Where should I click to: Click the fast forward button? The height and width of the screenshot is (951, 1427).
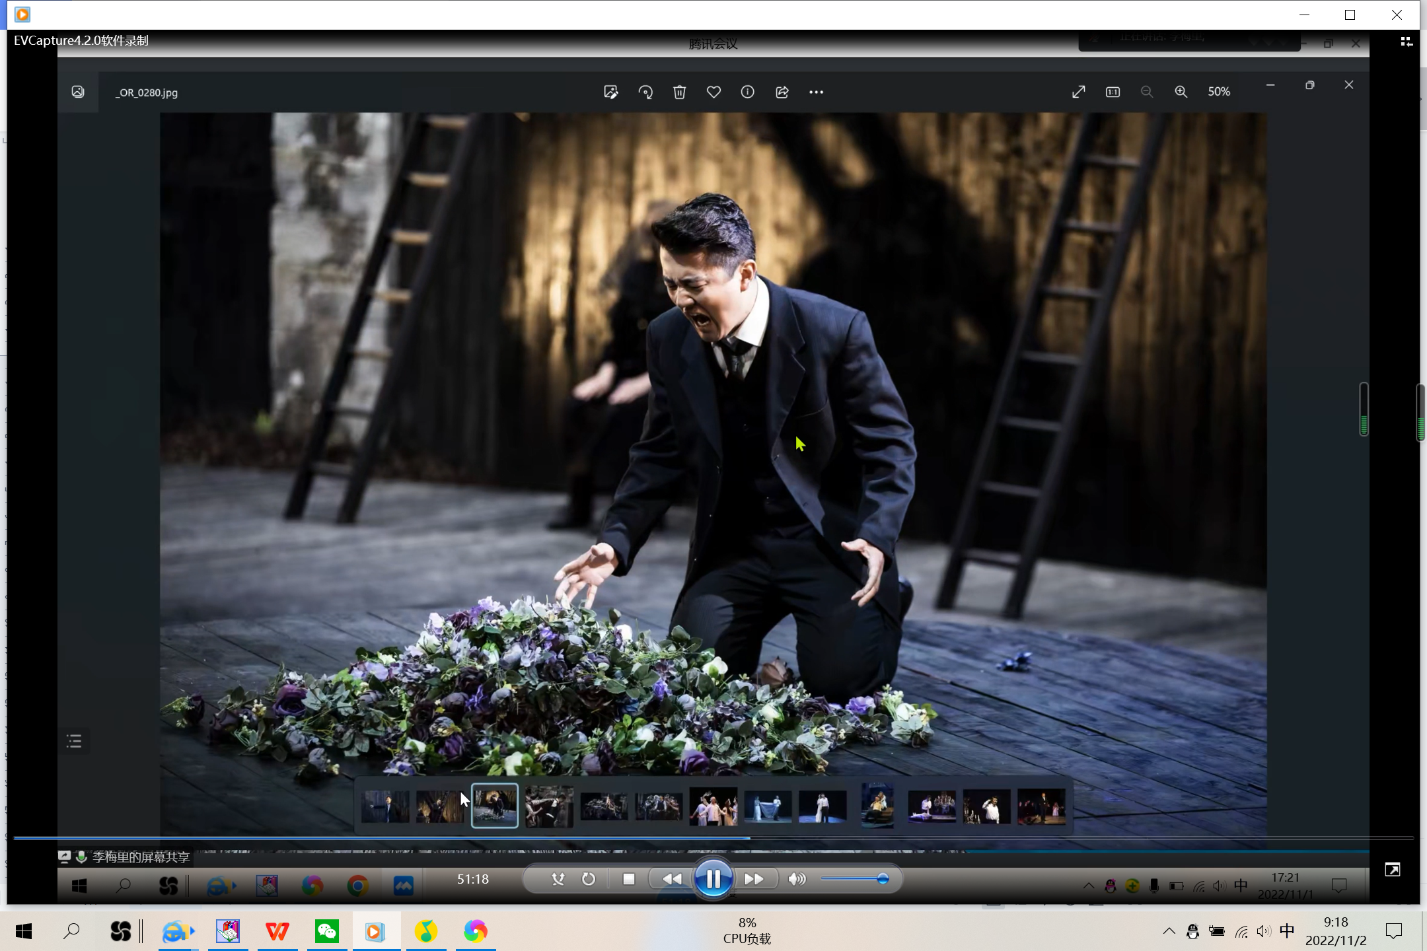(754, 879)
